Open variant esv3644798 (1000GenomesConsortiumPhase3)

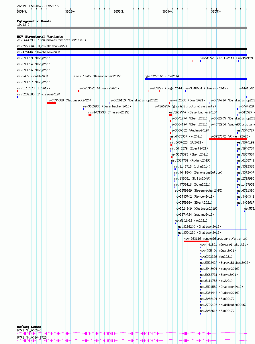(x=52, y=40)
